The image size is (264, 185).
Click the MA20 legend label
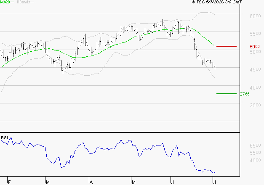point(5,2)
